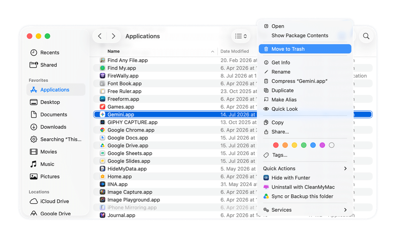This screenshot has height=238, width=396.
Task: Click the GIPHY CAPTURE.app icon
Action: 102,122
